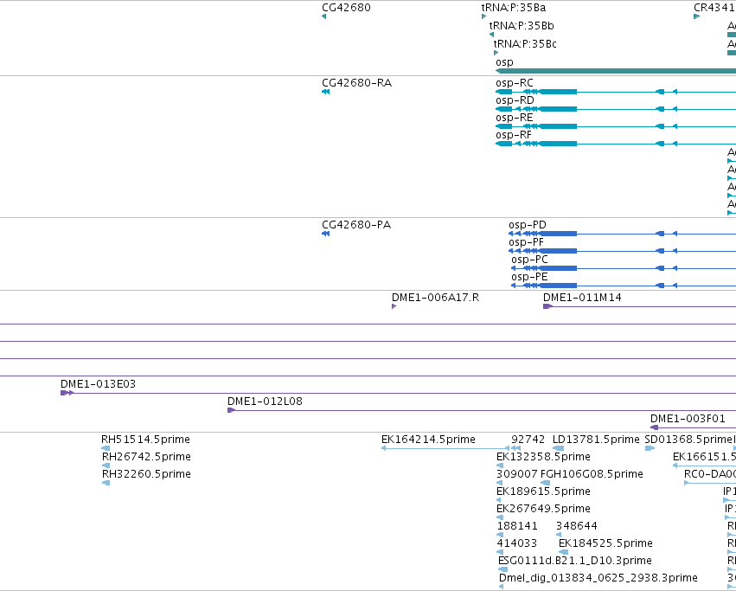Select osp-PD protein label

coord(528,225)
